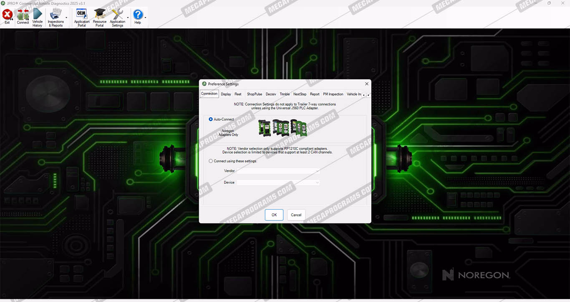Screen dimensions: 570x302
Task: Click Cancel in Preference Settings
Action: 296,215
